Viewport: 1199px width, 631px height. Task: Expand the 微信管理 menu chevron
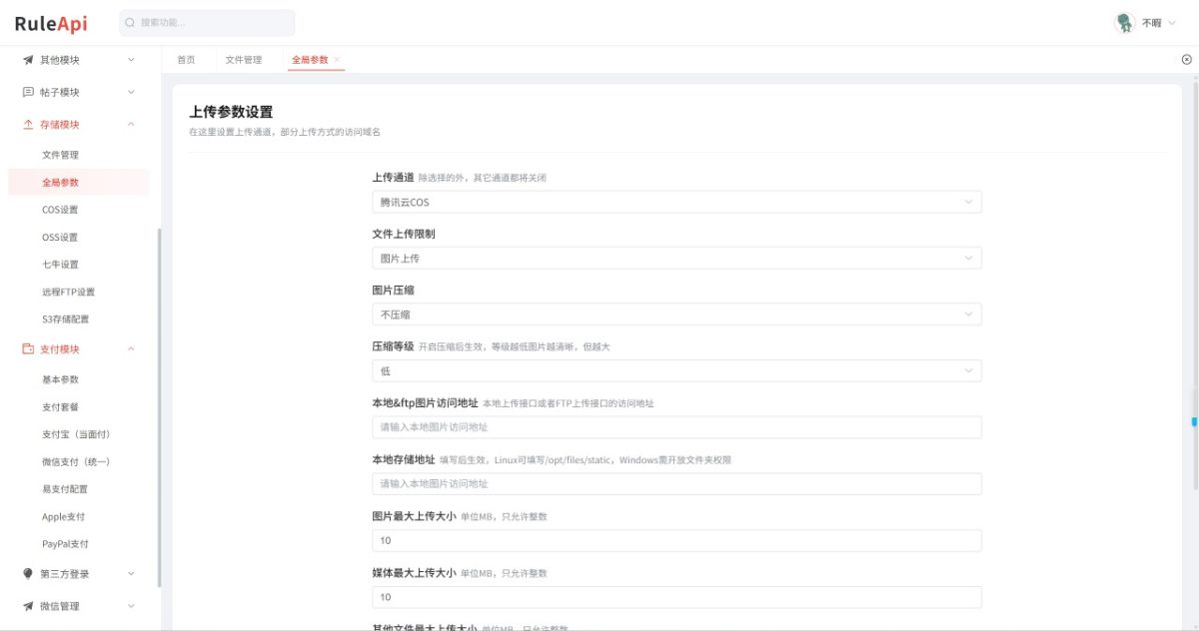pos(131,606)
